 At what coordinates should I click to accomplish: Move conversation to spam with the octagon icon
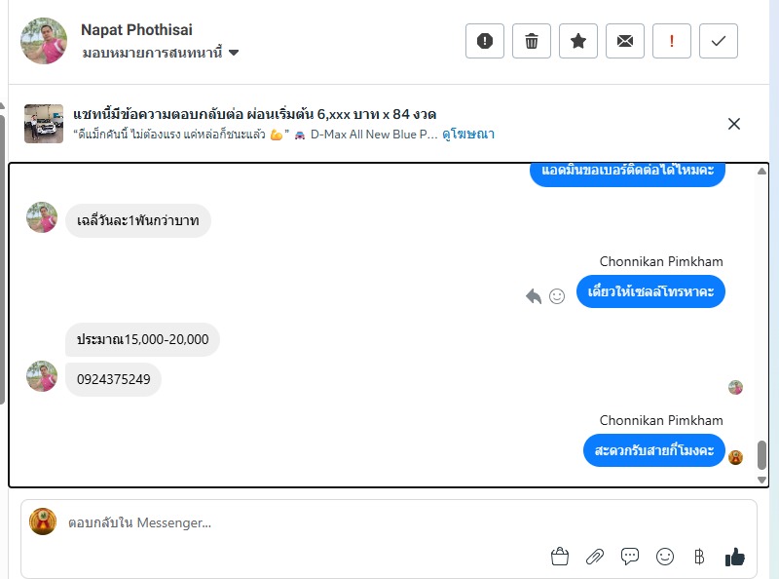click(485, 41)
